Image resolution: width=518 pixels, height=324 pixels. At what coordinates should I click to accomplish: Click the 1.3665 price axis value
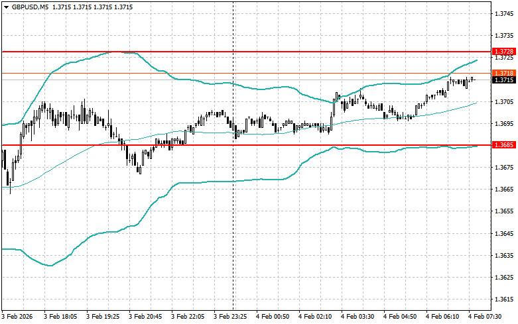click(x=505, y=189)
